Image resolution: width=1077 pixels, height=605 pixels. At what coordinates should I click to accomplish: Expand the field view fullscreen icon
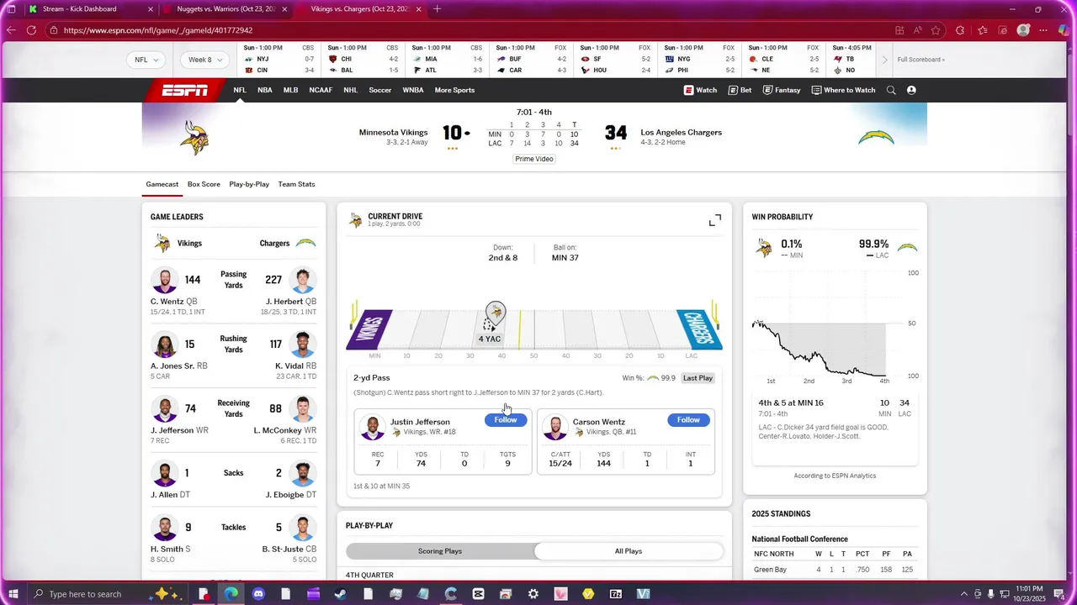tap(714, 220)
